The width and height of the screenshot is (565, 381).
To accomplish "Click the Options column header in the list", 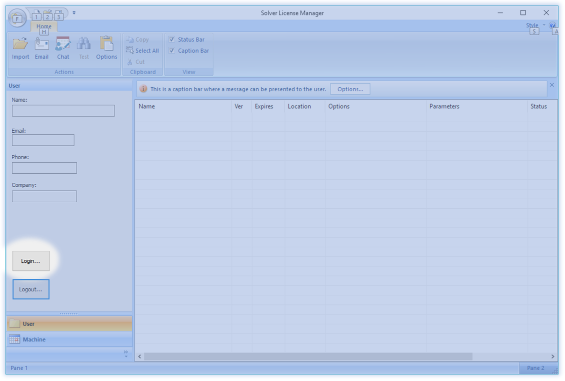I will tap(376, 107).
